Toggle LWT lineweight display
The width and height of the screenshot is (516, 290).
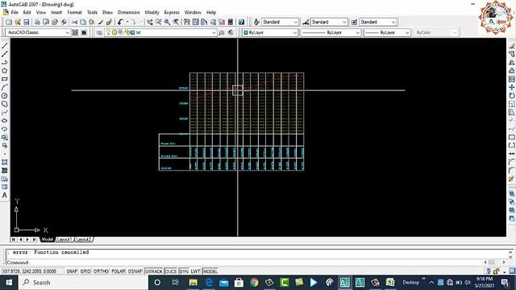click(x=195, y=271)
